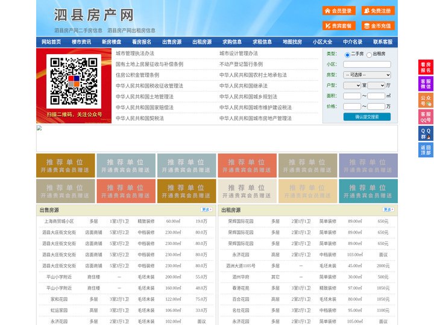Select the 二手房 radio button

pos(347,55)
